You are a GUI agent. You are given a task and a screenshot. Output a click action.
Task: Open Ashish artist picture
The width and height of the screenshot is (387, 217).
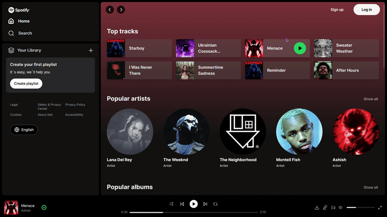click(356, 132)
